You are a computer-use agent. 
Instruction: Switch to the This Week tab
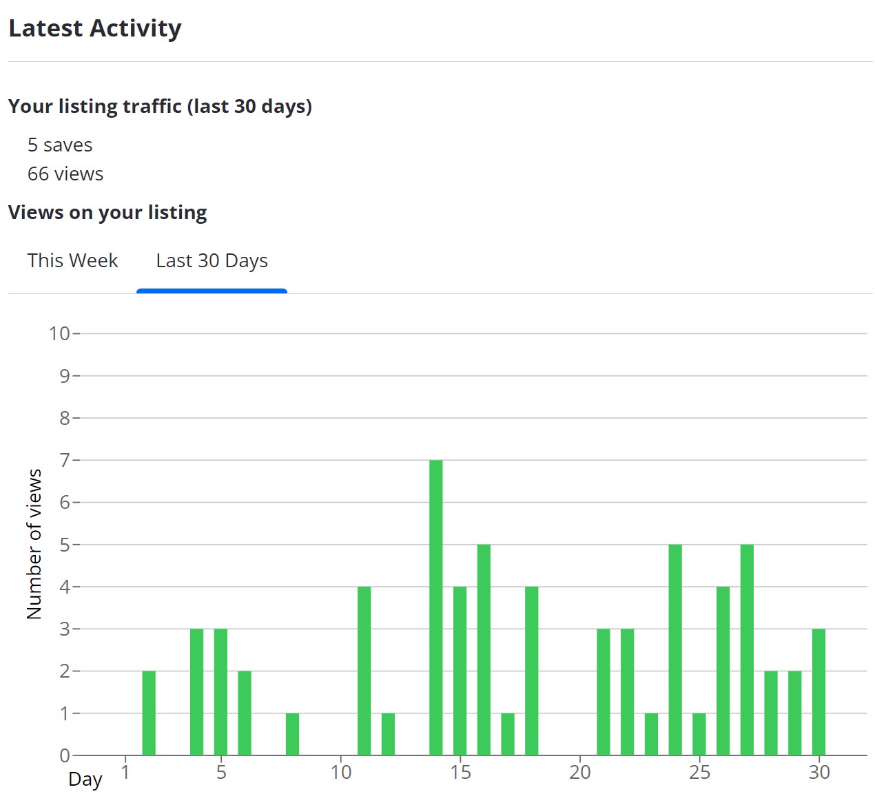click(72, 261)
